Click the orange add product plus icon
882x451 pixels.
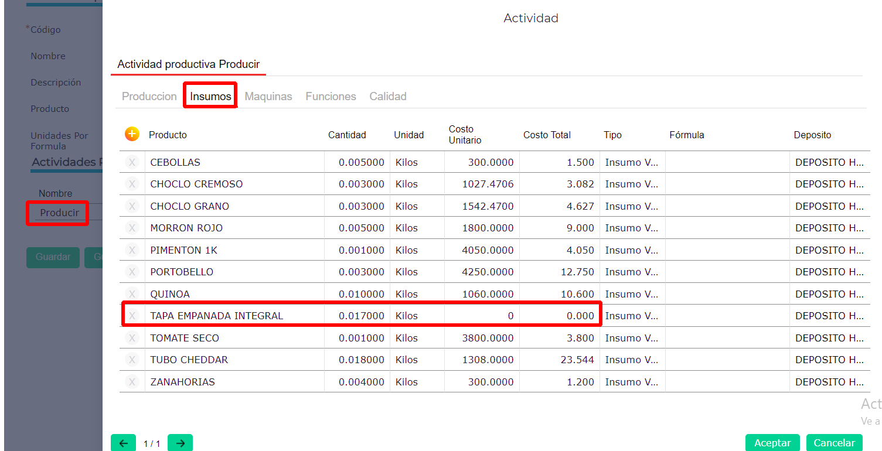tap(132, 134)
